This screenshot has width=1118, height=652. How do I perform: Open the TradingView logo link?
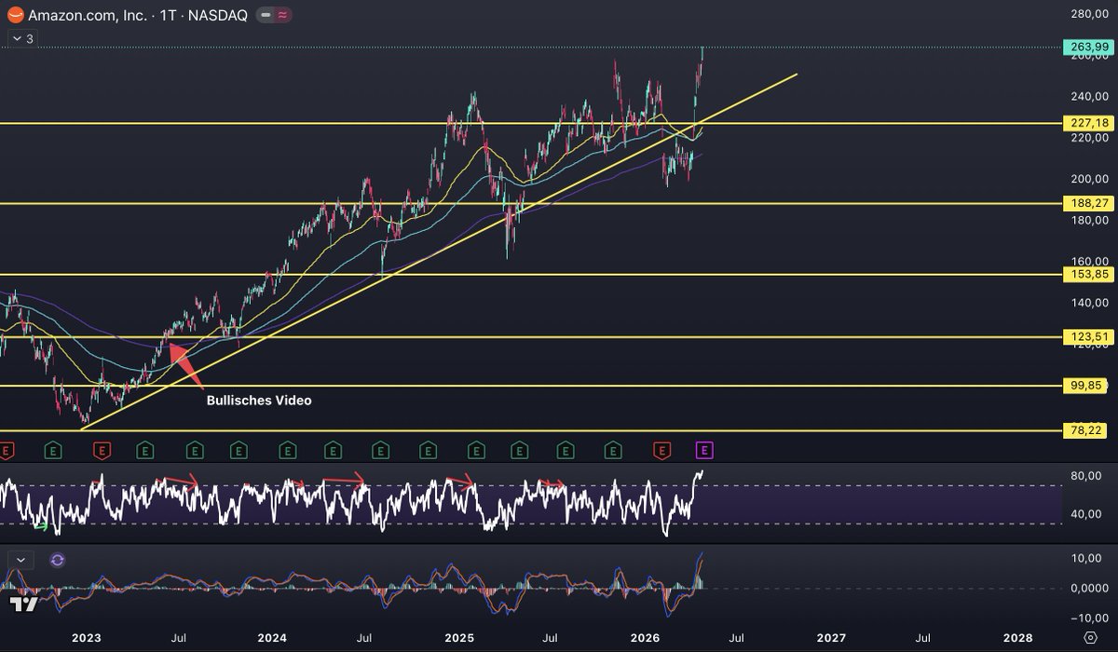[x=23, y=603]
